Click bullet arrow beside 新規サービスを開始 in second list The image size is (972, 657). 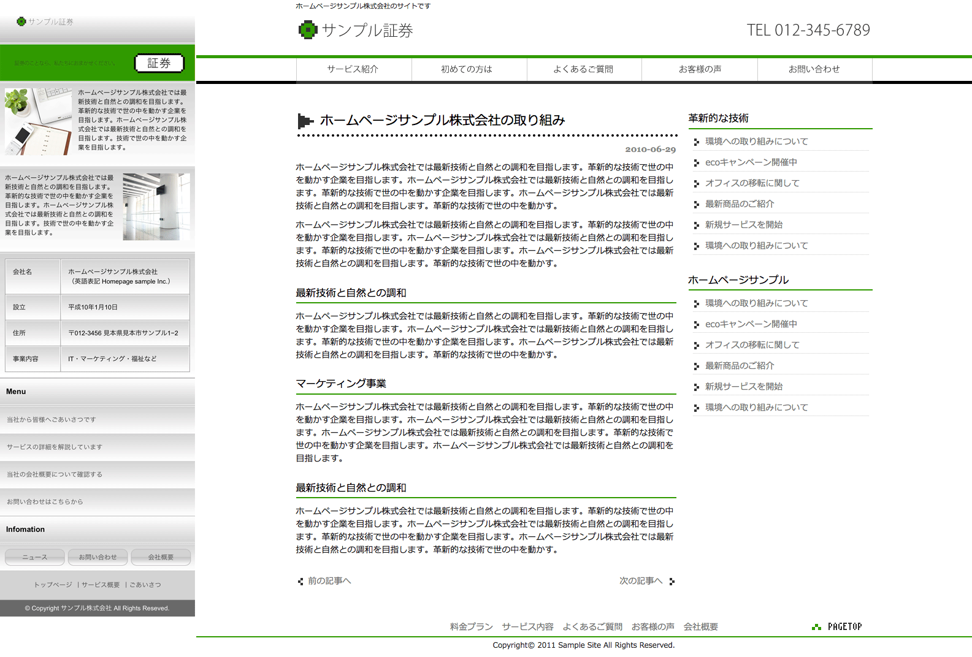[696, 387]
